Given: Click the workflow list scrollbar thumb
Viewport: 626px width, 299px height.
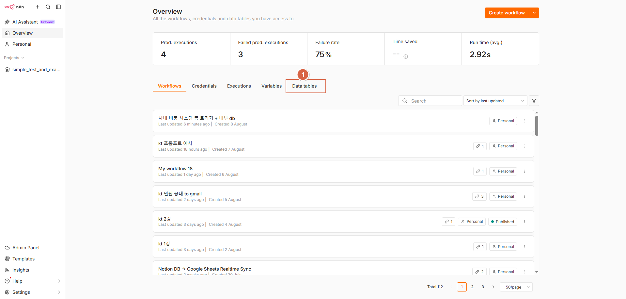Looking at the screenshot, I should (537, 126).
